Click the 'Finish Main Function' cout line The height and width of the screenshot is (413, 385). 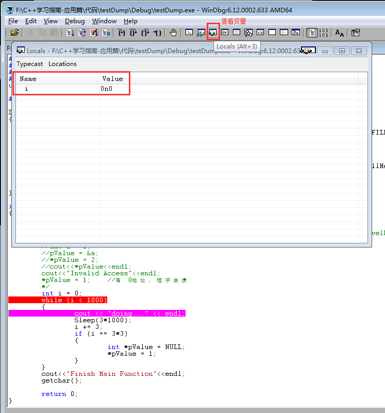point(113,374)
